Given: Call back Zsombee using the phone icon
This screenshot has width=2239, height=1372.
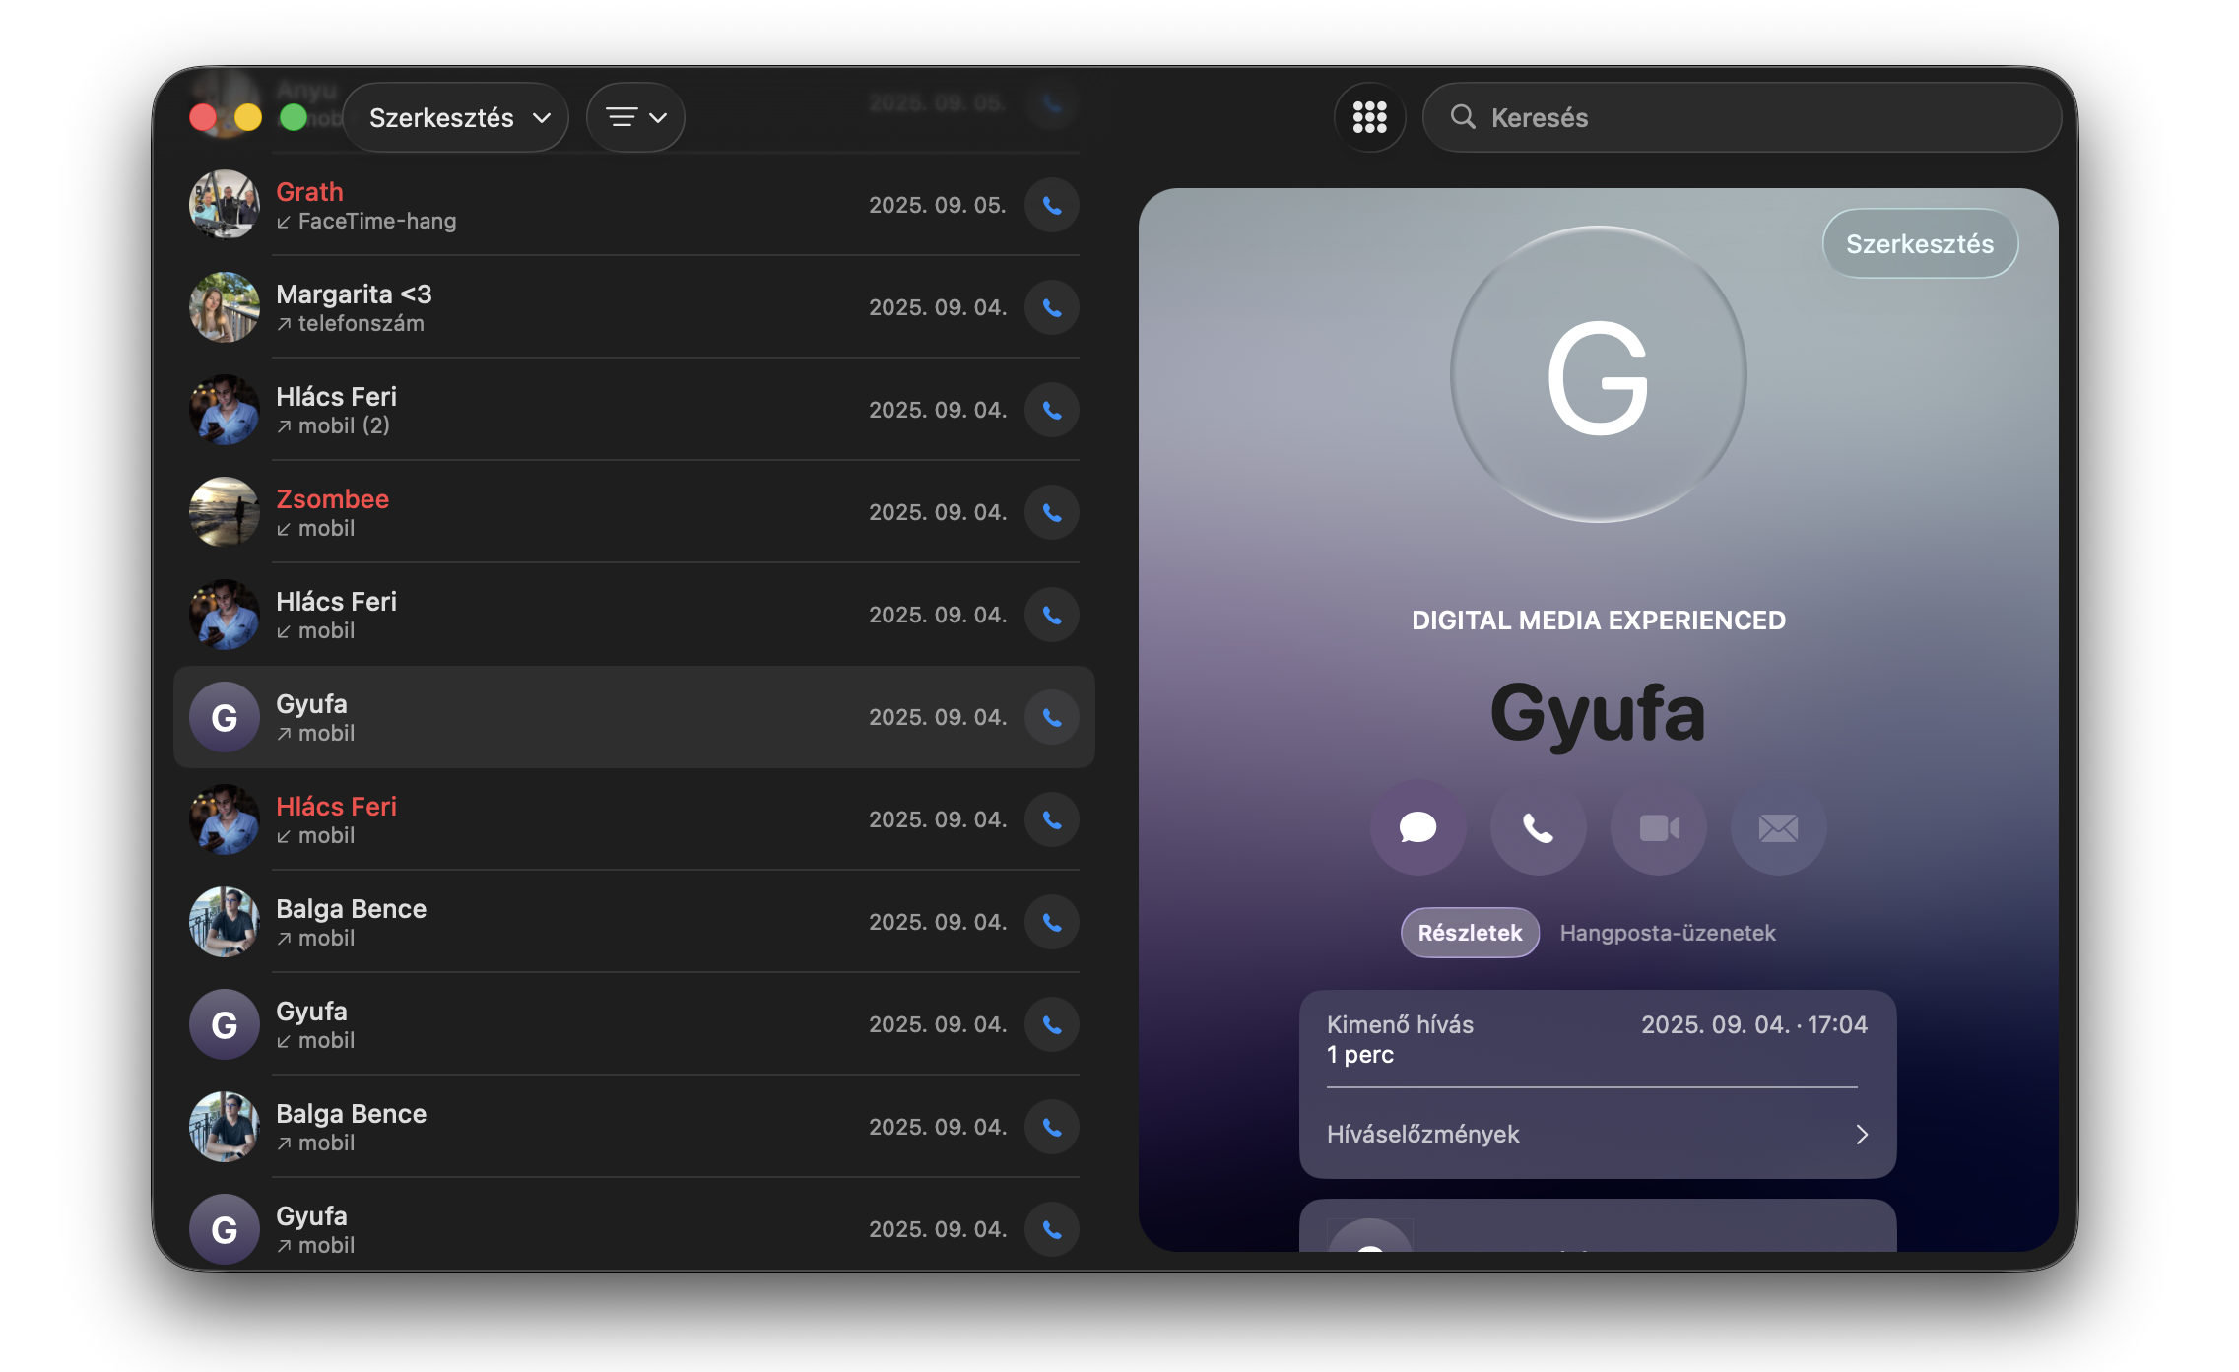Looking at the screenshot, I should (1052, 512).
